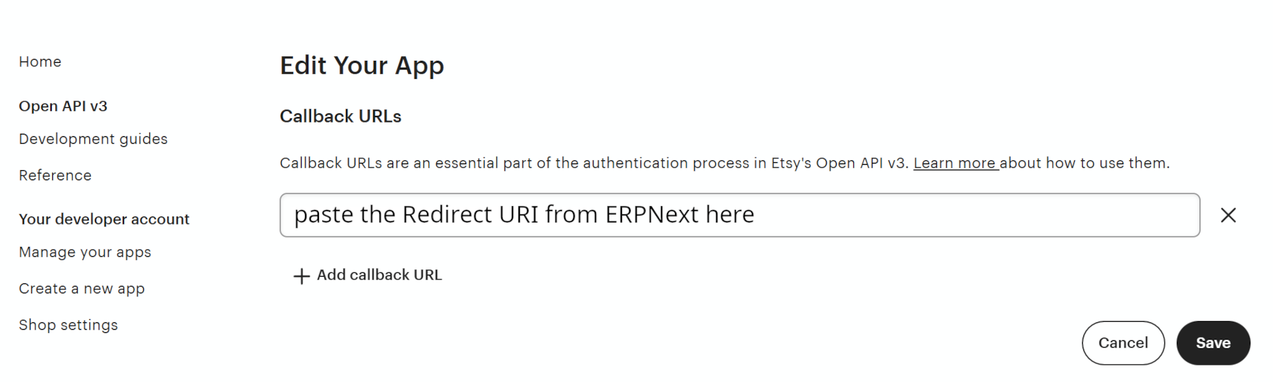
Task: Select Create a new app
Action: click(x=82, y=288)
